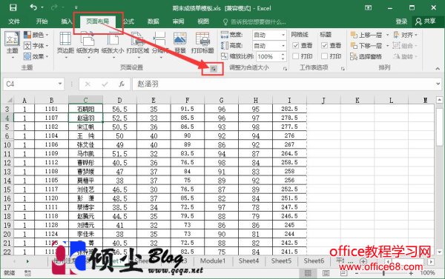Open the Height (高度) dropdown
The image size is (445, 279).
point(283,46)
